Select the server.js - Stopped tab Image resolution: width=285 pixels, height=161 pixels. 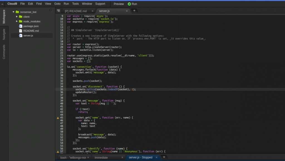coord(141,157)
